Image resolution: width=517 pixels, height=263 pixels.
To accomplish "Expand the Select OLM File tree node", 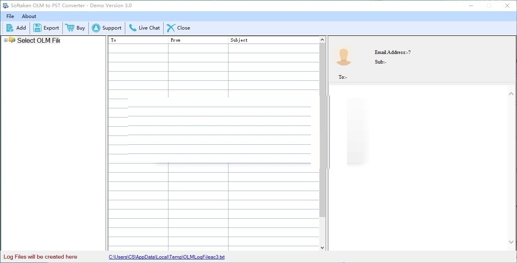I will click(x=6, y=40).
